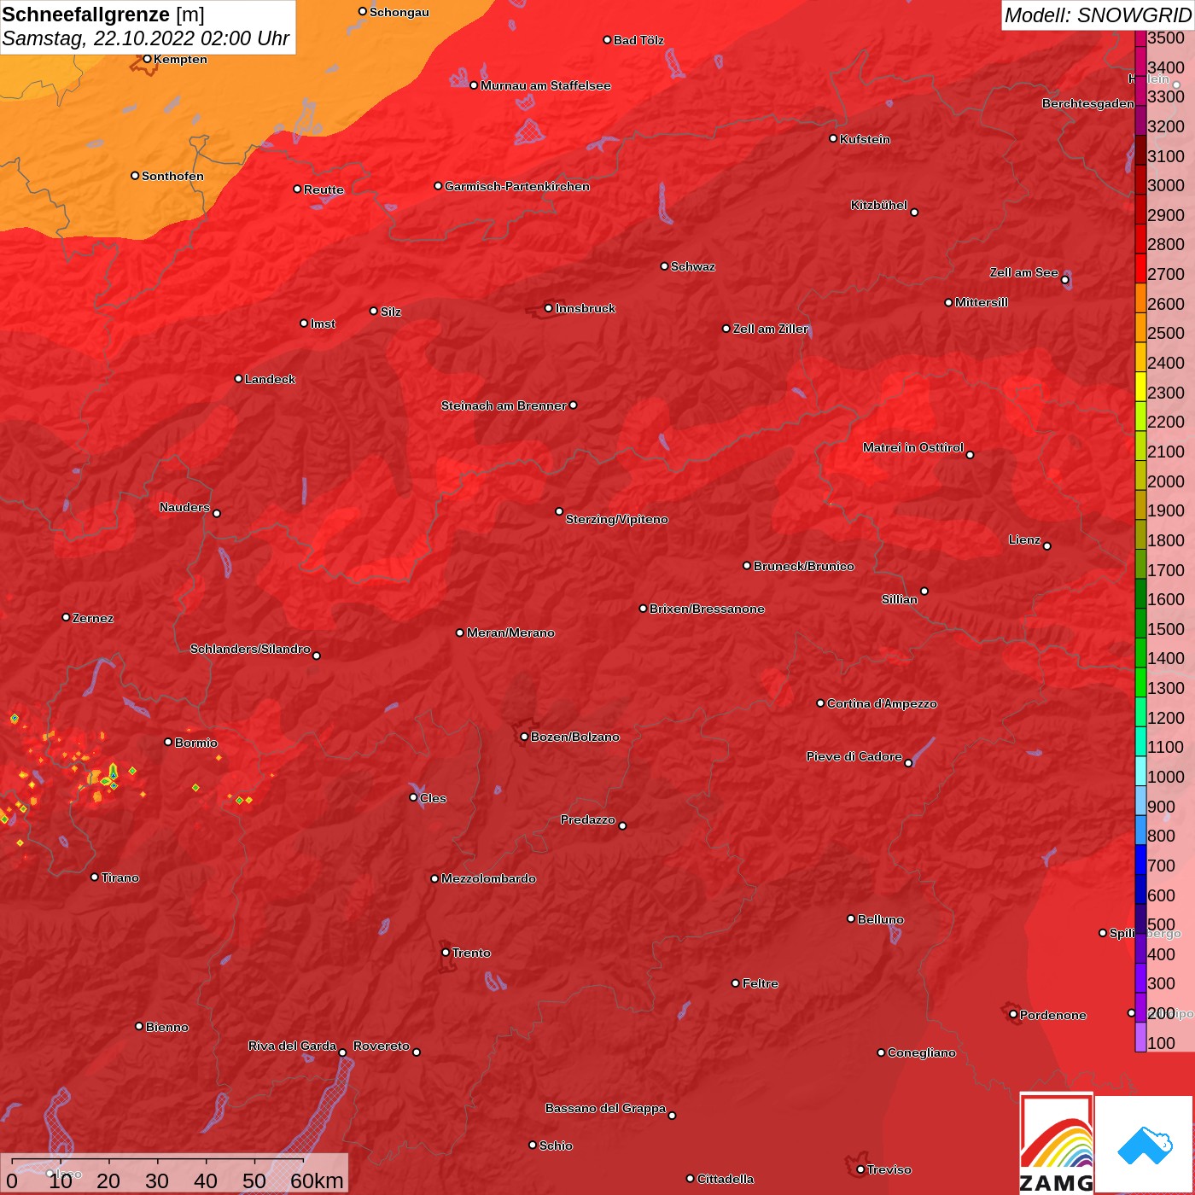Screen dimensions: 1195x1195
Task: Click the Reutte label
Action: pyautogui.click(x=324, y=189)
